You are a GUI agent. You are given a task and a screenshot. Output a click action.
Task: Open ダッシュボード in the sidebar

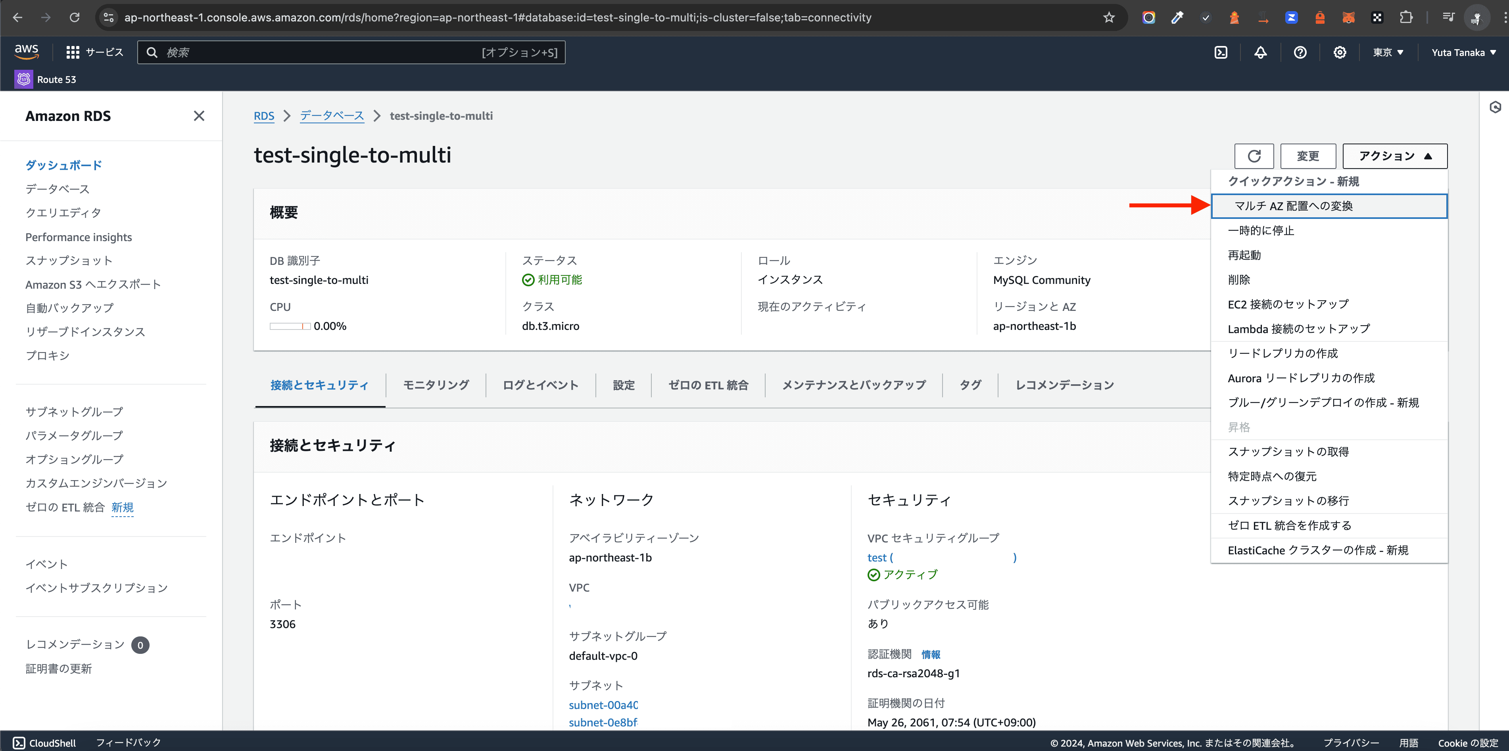click(x=63, y=165)
